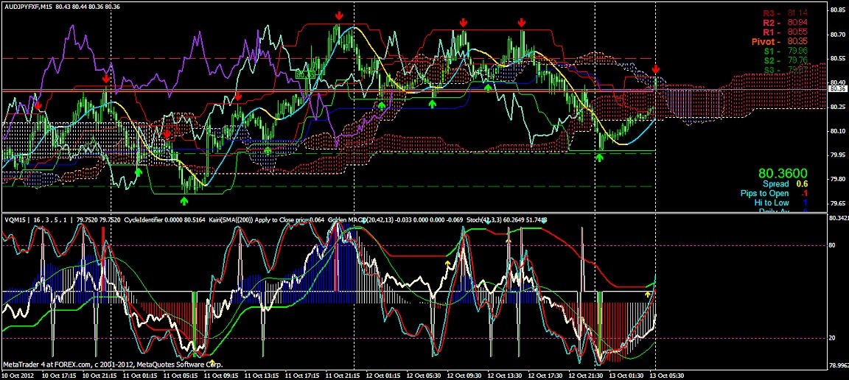This screenshot has width=849, height=380.
Task: Click the leftmost red down arrow on chart
Action: pos(38,107)
